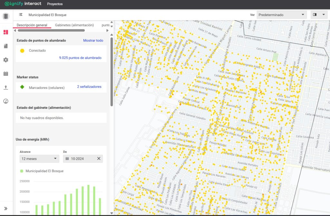Switch to Gabinetes (alimentación) tab

pos(74,25)
